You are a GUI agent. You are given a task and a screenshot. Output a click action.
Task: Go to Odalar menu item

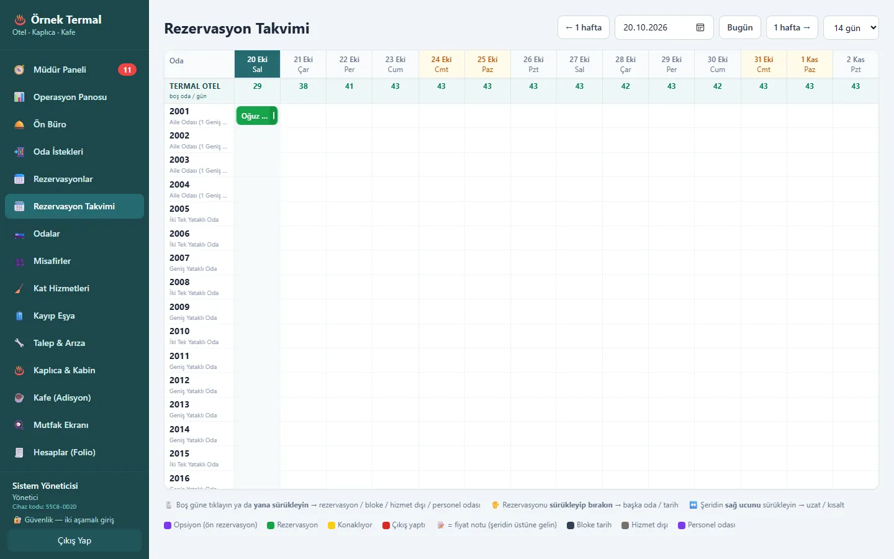74,234
